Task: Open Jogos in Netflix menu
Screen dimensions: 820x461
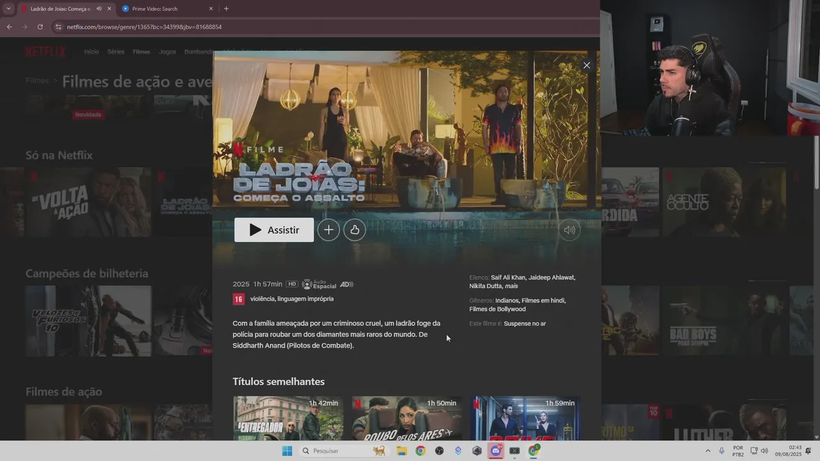Action: pos(167,52)
